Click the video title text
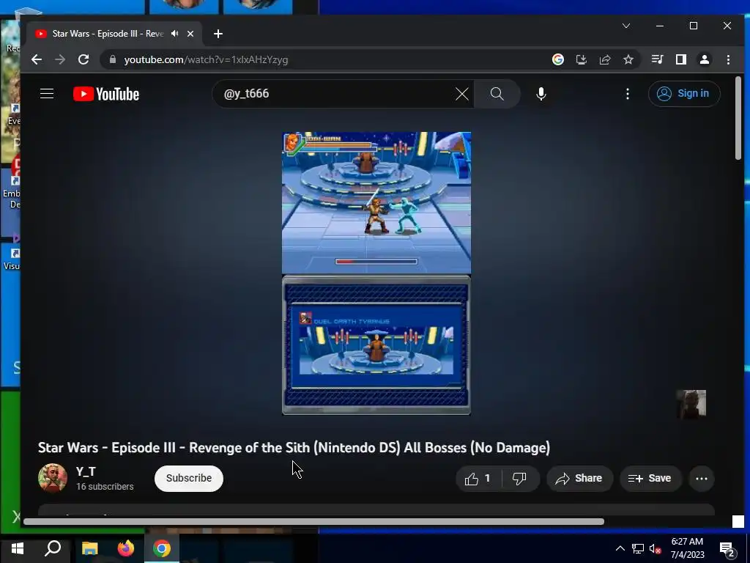 (x=294, y=448)
